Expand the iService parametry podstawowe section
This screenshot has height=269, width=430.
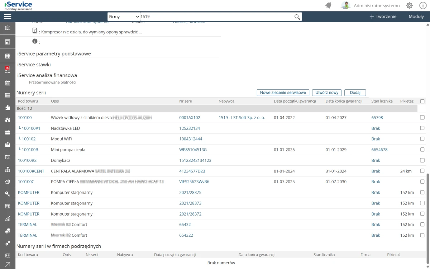(54, 54)
